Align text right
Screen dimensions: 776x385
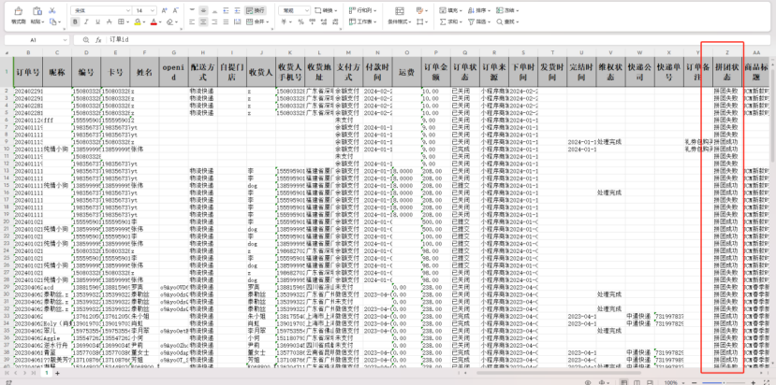[214, 21]
